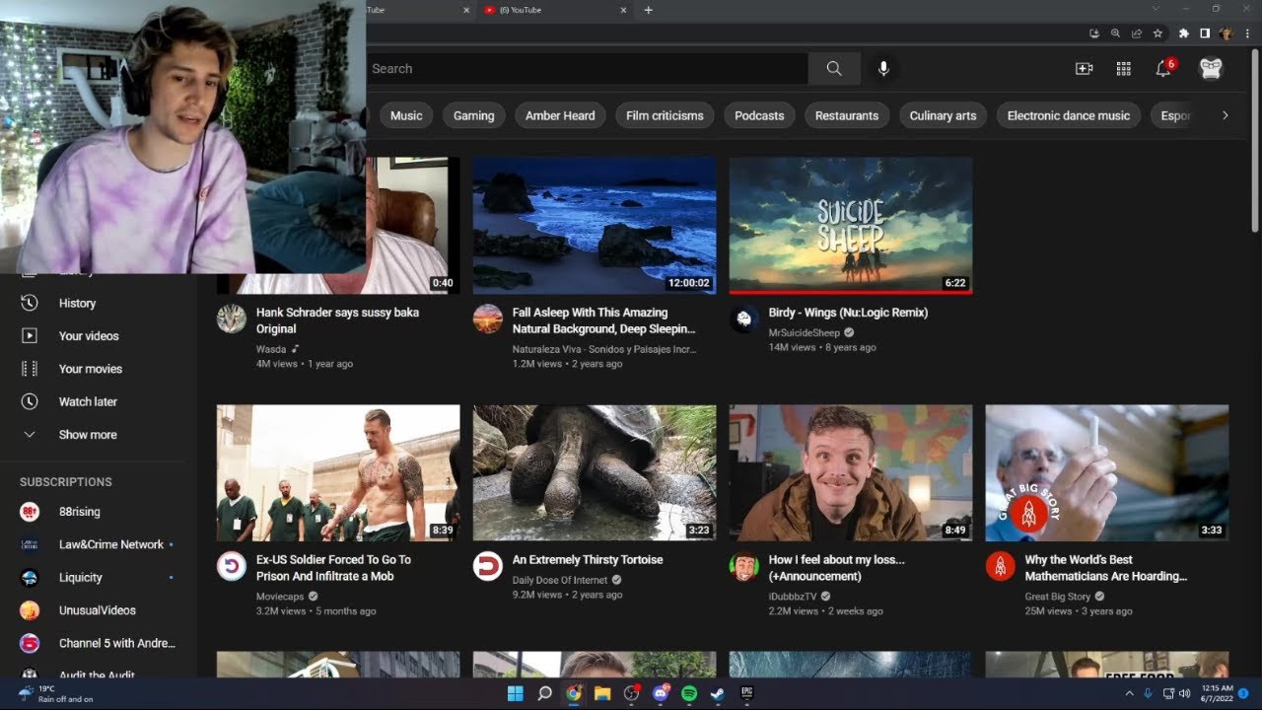
Task: Click the Watch later clock icon
Action: (x=30, y=401)
